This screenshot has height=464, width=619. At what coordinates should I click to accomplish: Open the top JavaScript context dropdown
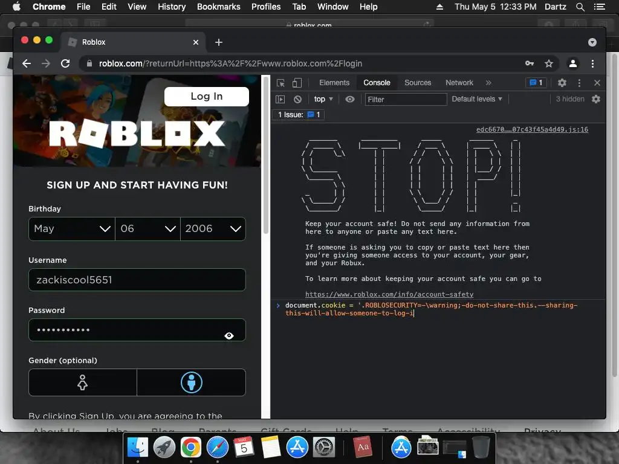(323, 100)
